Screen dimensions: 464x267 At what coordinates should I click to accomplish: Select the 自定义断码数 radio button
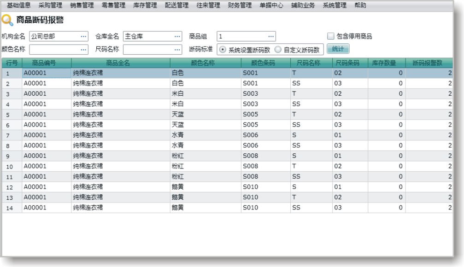point(278,49)
